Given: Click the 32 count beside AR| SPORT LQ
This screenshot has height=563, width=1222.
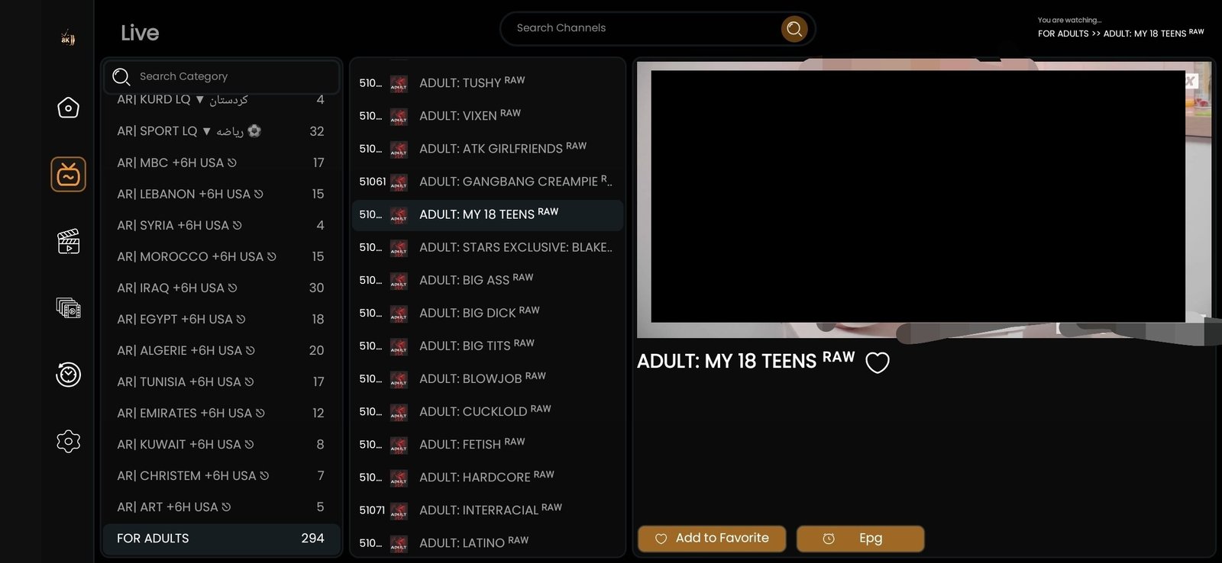Looking at the screenshot, I should [317, 131].
